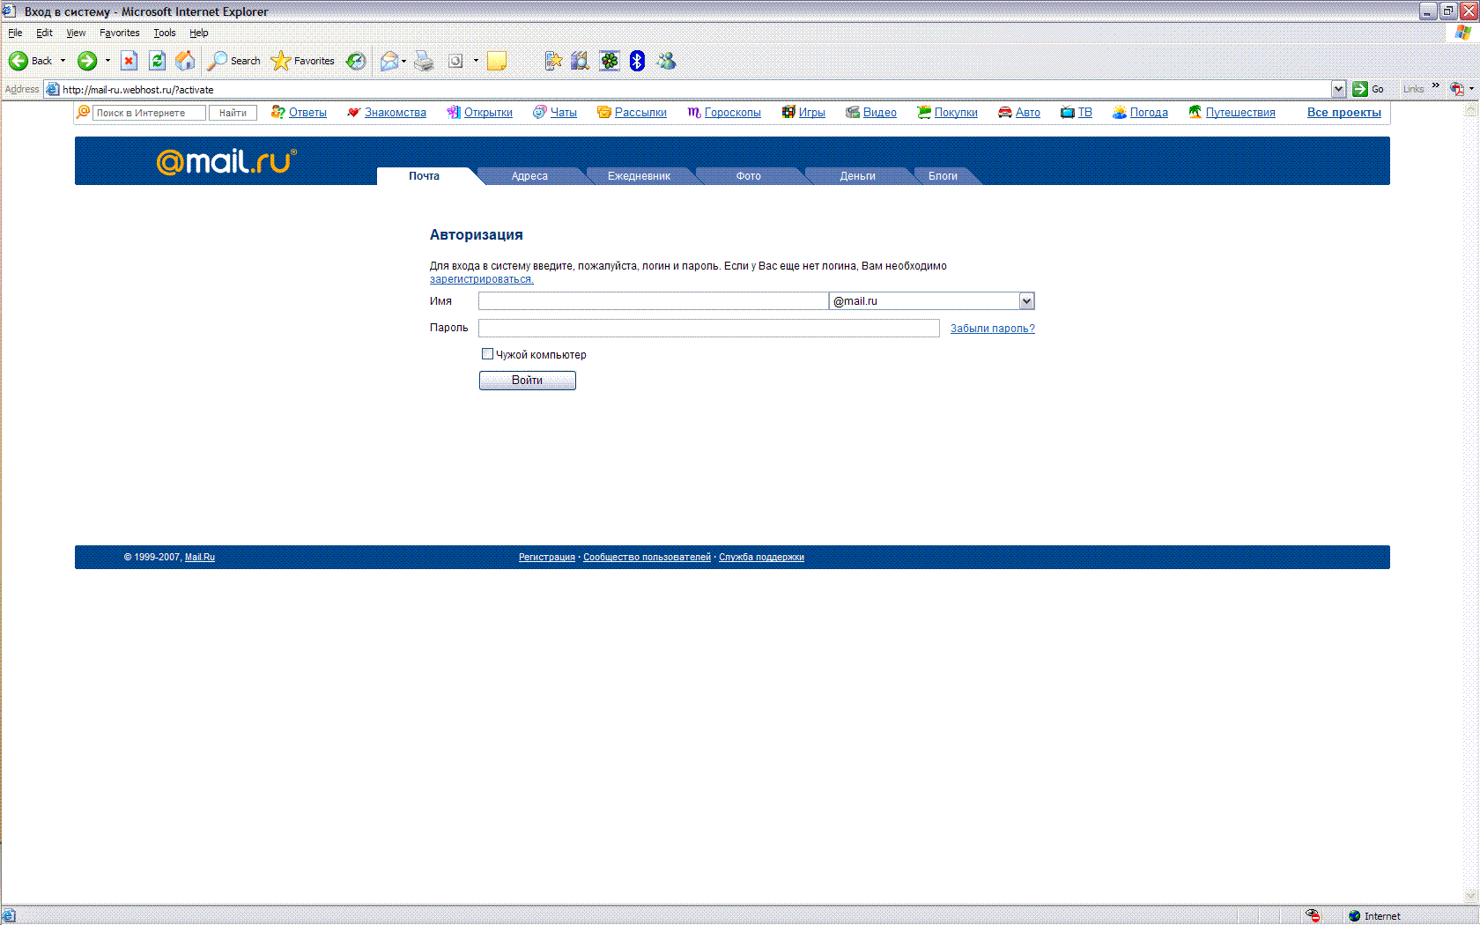Viewport: 1480px width, 925px height.
Task: Click the Войти login button
Action: (x=528, y=381)
